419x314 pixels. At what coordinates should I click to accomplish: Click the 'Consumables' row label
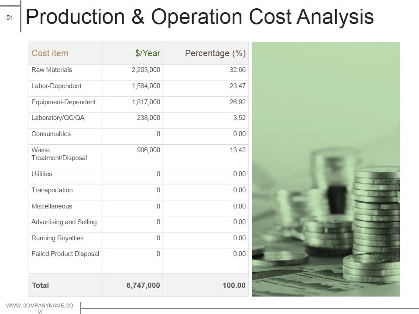coord(51,134)
